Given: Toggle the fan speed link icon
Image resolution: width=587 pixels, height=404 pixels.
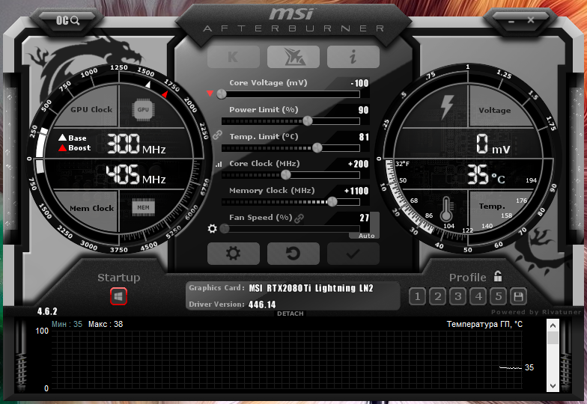Looking at the screenshot, I should tap(299, 218).
